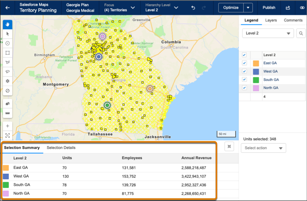Open the Optimize dropdown arrow

248,8
